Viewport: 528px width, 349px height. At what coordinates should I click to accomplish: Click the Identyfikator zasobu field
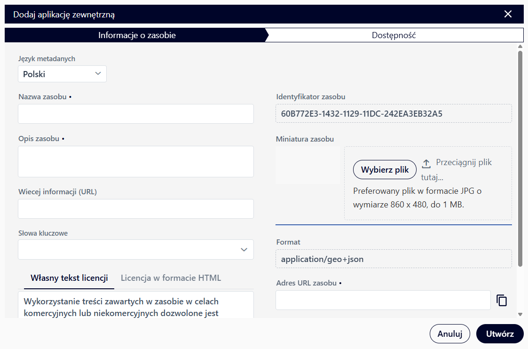click(394, 113)
